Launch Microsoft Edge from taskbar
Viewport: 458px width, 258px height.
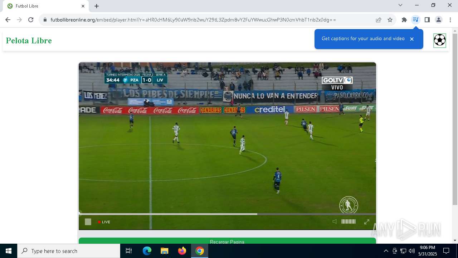147,251
